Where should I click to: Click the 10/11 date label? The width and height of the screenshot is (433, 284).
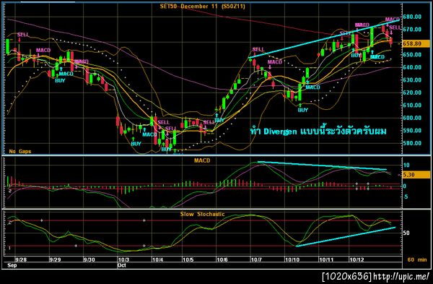point(326,259)
